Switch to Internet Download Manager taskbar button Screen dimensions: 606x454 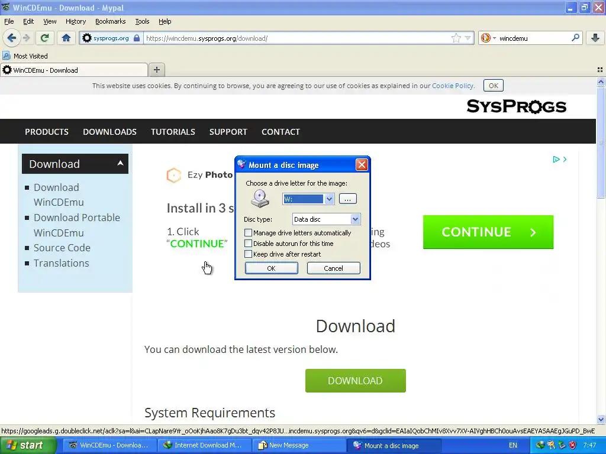coord(204,445)
